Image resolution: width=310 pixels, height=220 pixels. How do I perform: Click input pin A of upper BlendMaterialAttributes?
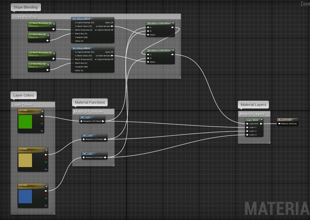tap(148, 27)
